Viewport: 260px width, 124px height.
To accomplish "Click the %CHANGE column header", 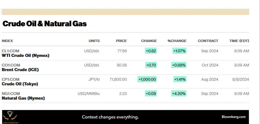I will pos(177,41).
